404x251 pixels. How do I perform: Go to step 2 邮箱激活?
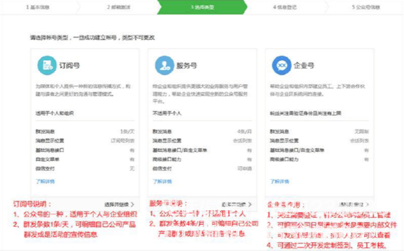pos(119,7)
